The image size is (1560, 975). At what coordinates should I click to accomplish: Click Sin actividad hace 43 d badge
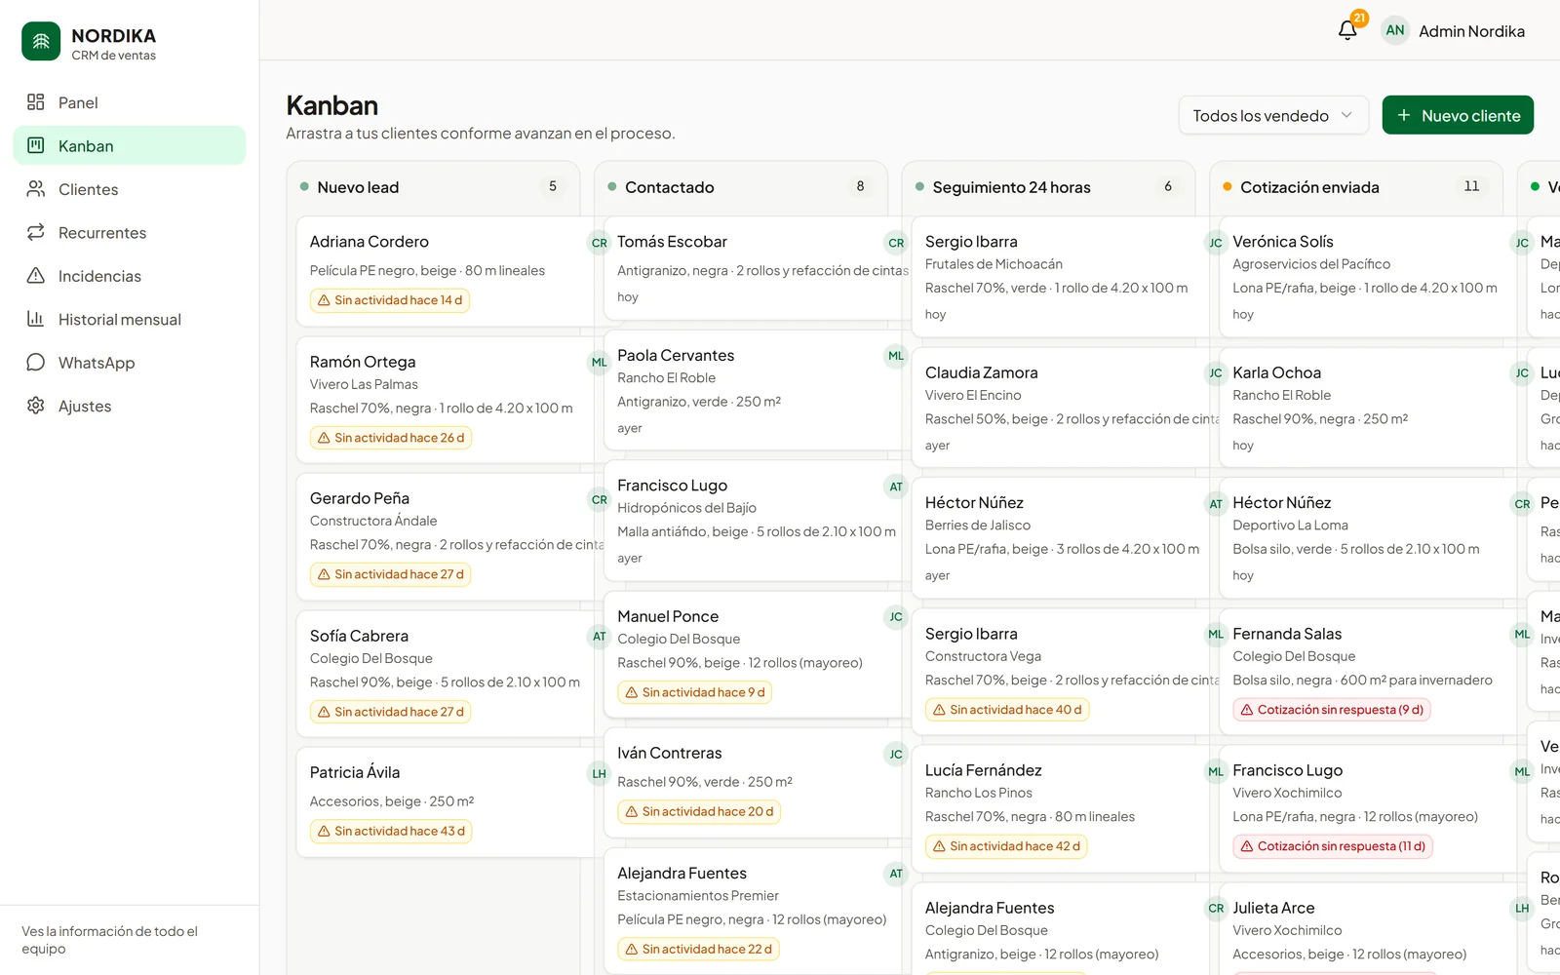(391, 831)
